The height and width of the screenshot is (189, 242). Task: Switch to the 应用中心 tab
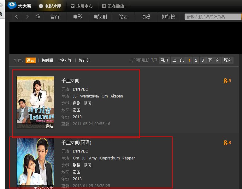point(81,6)
